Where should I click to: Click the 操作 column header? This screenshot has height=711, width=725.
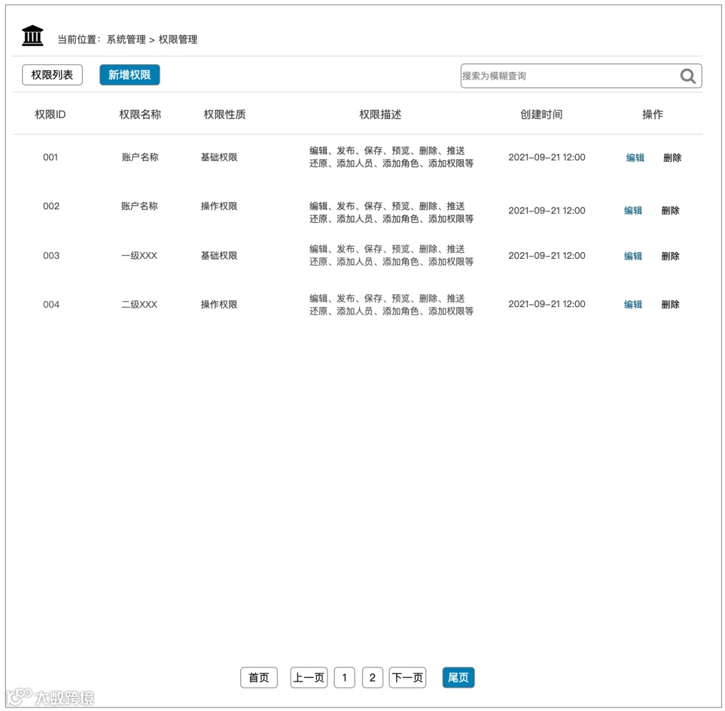click(x=652, y=115)
